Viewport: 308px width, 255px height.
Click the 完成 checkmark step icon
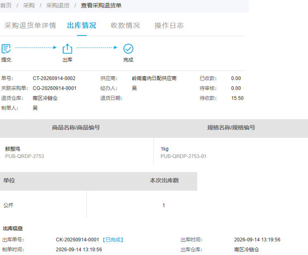point(128,49)
